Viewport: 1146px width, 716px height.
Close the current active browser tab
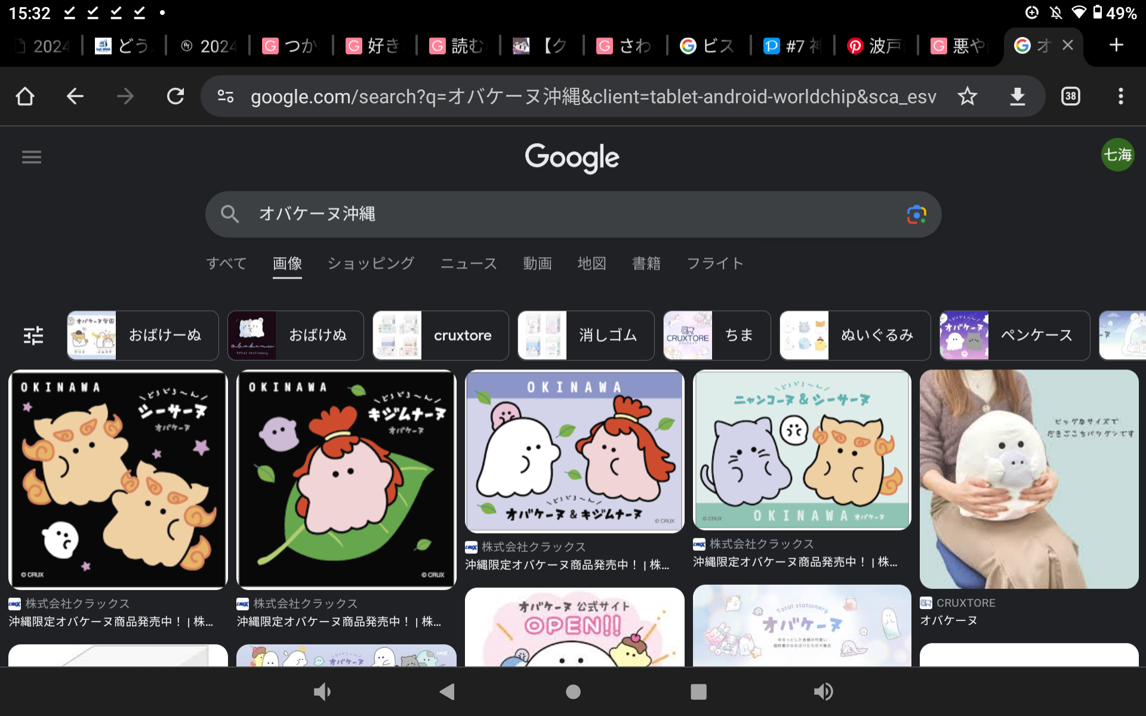pyautogui.click(x=1068, y=45)
